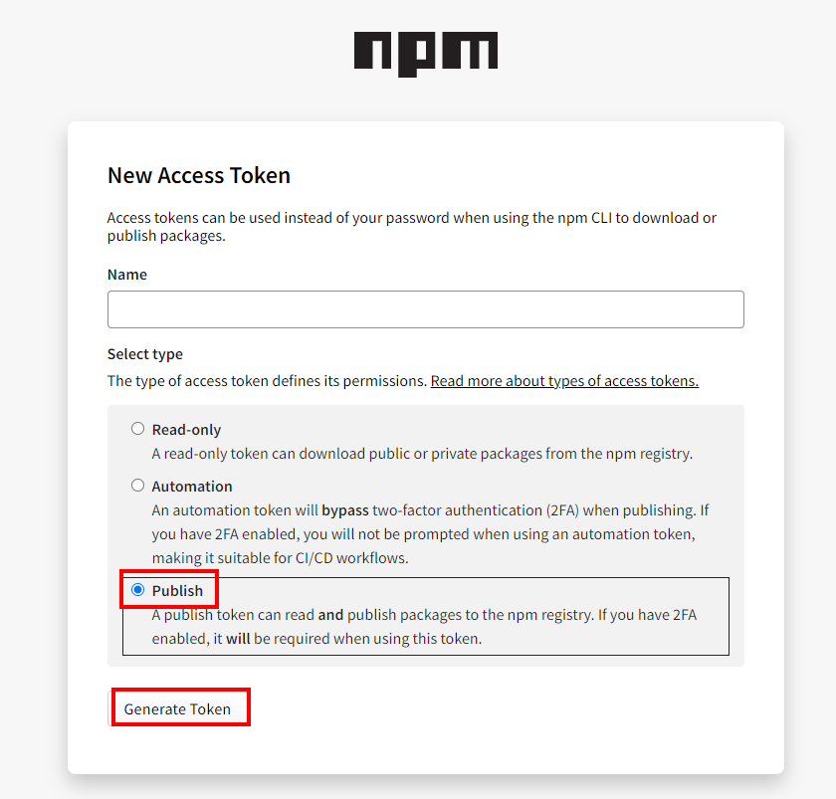
Task: Click the Name field label
Action: [125, 274]
